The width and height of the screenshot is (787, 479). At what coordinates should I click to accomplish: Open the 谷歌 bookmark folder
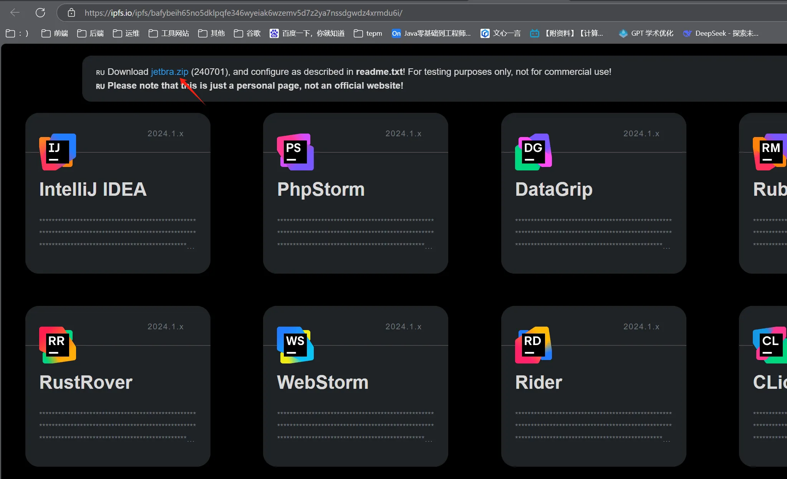[247, 33]
